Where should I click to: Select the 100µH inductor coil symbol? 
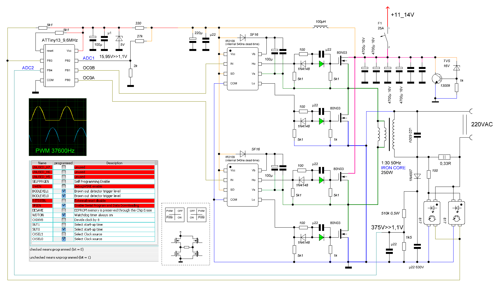click(x=320, y=27)
